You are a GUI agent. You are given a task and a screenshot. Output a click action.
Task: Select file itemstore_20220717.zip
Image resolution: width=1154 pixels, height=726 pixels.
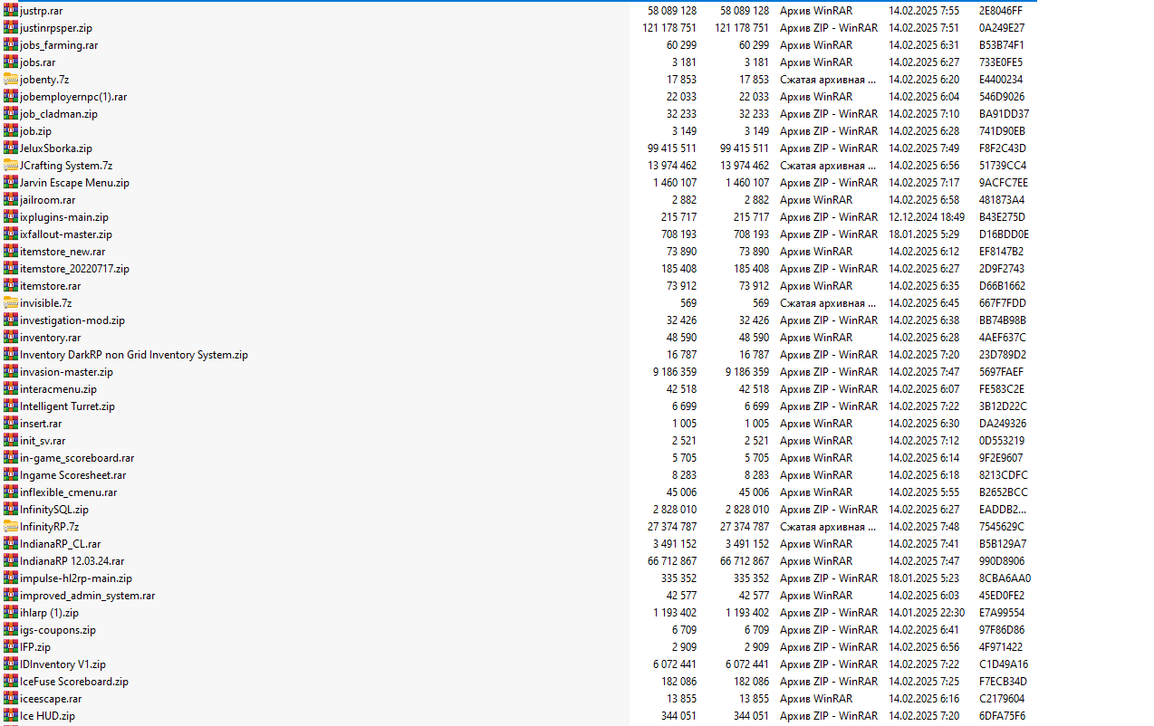[x=74, y=269]
